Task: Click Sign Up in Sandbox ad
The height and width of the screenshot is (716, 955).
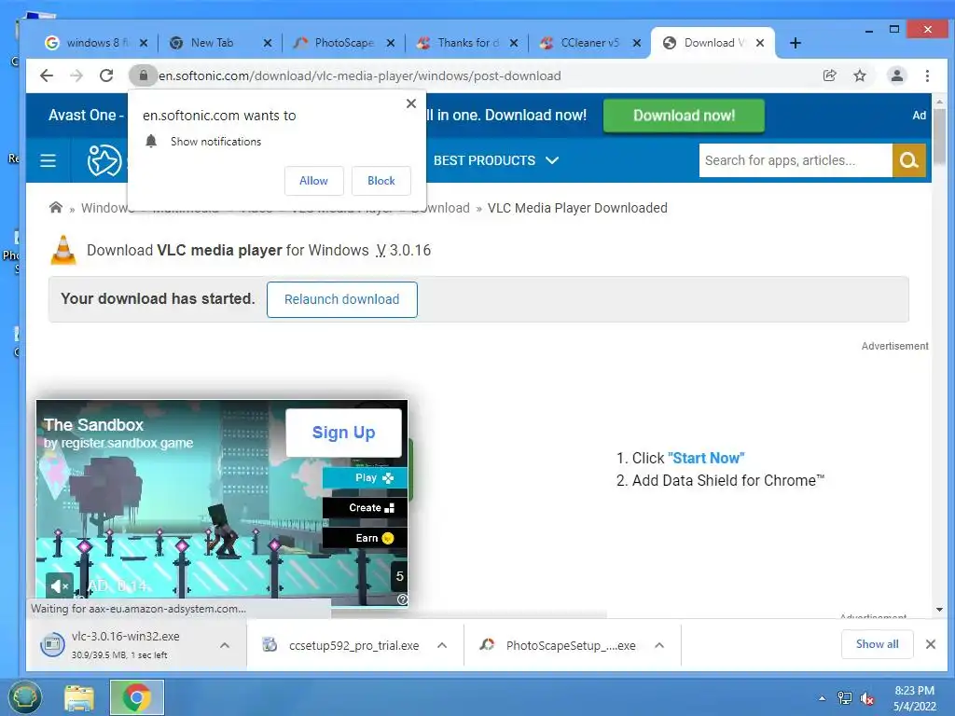Action: tap(343, 433)
